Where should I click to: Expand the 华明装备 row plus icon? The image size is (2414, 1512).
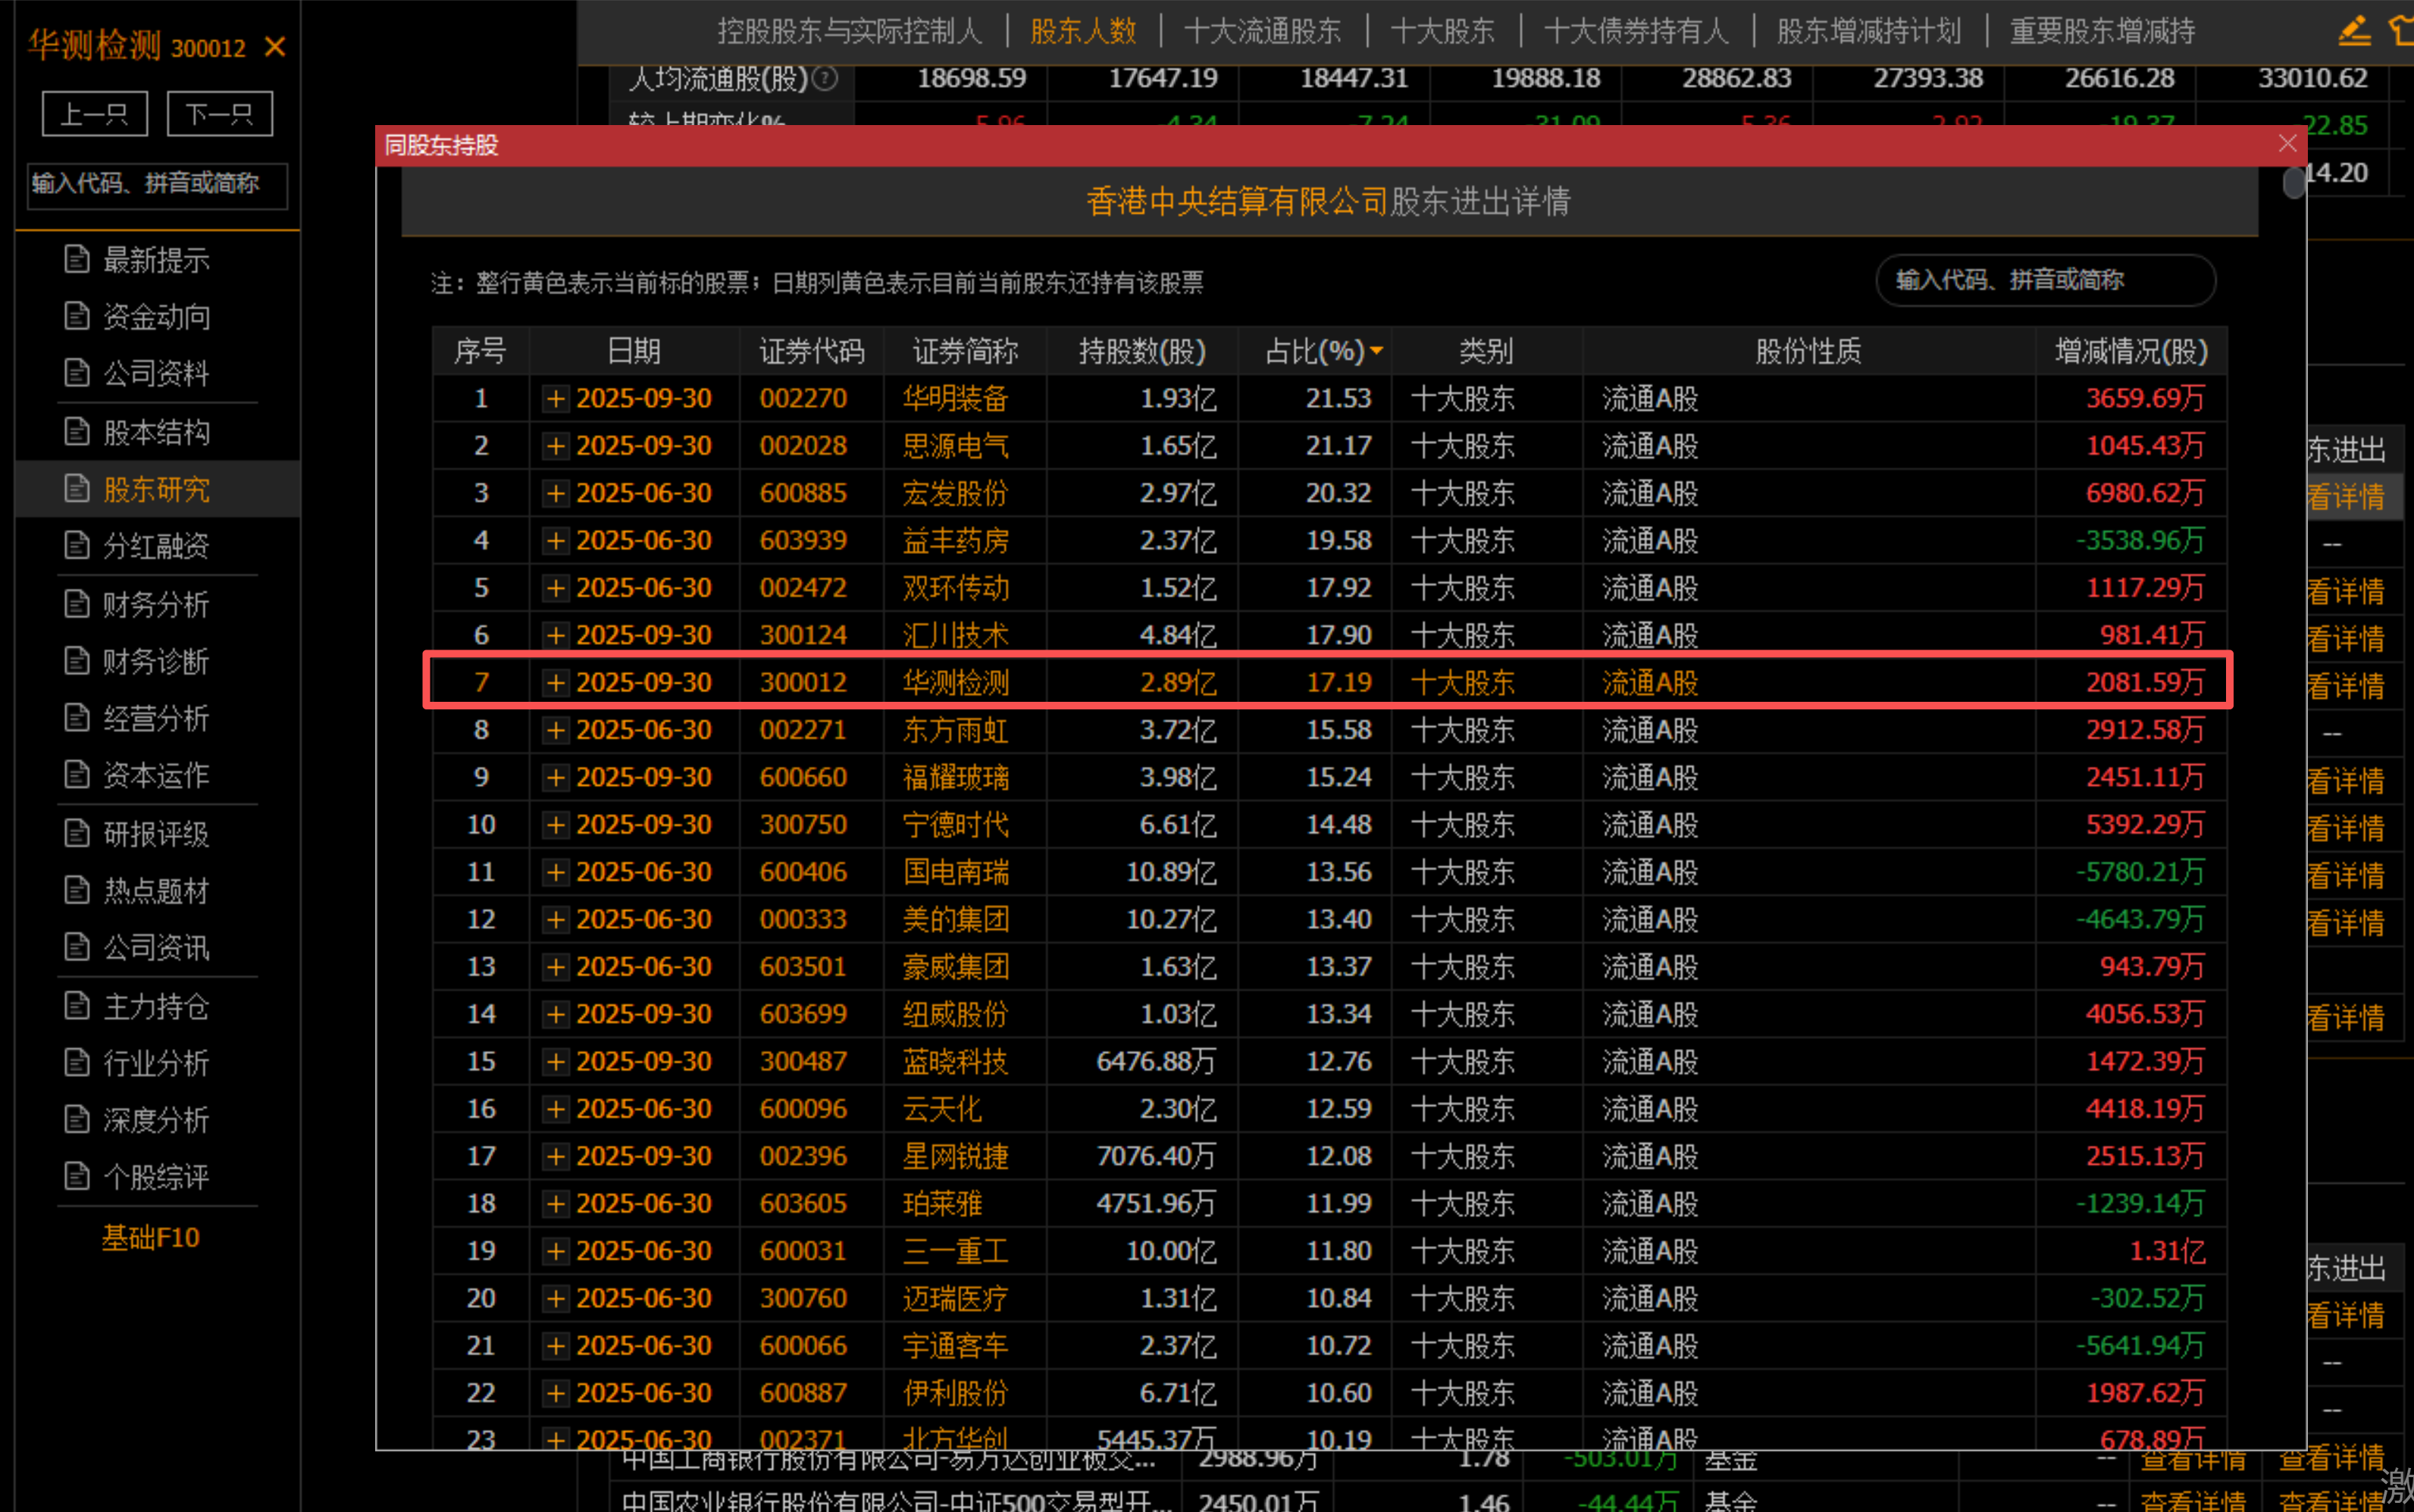556,399
